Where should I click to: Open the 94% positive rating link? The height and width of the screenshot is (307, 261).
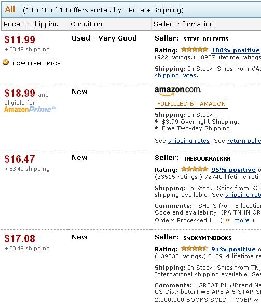tap(233, 249)
